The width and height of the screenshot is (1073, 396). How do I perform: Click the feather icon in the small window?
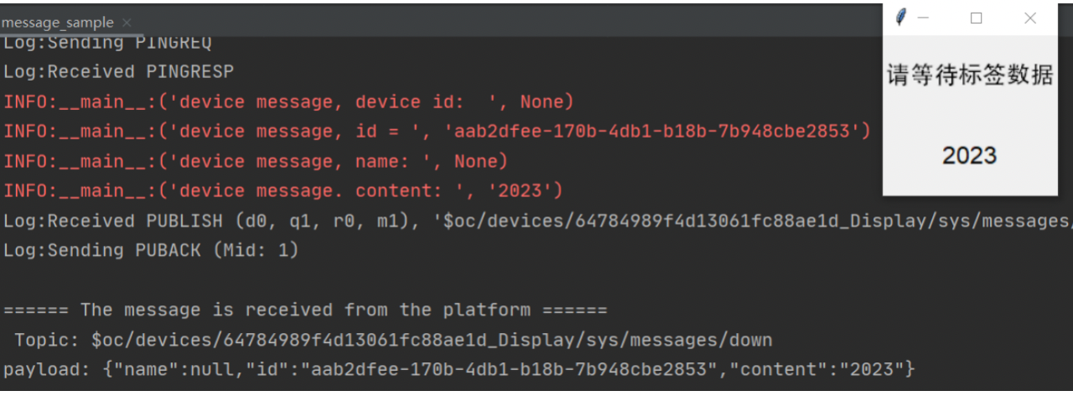(x=901, y=18)
